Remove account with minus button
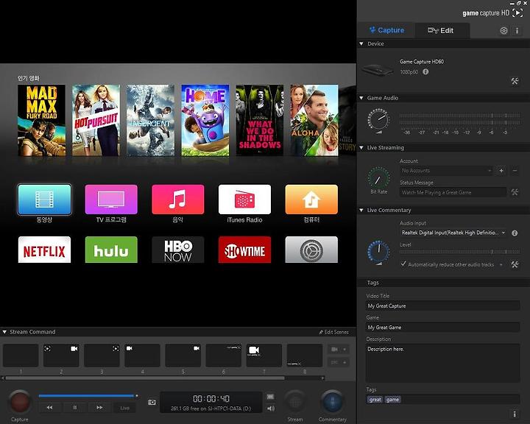Image resolution: width=530 pixels, height=424 pixels. [x=515, y=171]
